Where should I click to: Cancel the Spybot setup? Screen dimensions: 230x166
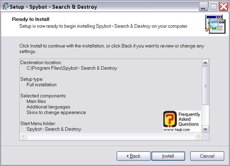[207, 156]
